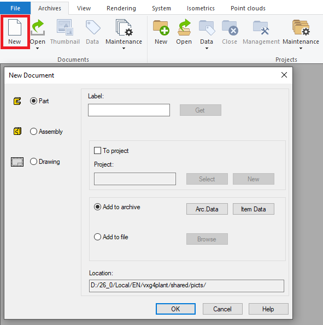
Task: Click into the Label text field
Action: (x=129, y=110)
